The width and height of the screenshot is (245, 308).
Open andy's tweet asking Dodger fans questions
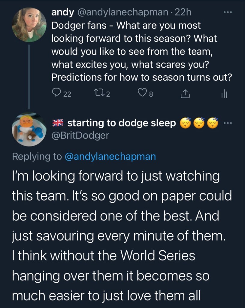[141, 51]
